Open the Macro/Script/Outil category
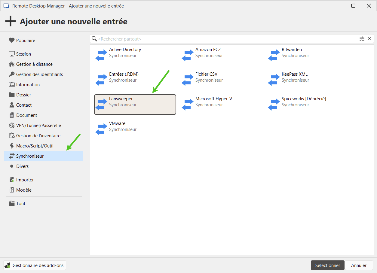This screenshot has height=273, width=377. [x=35, y=146]
